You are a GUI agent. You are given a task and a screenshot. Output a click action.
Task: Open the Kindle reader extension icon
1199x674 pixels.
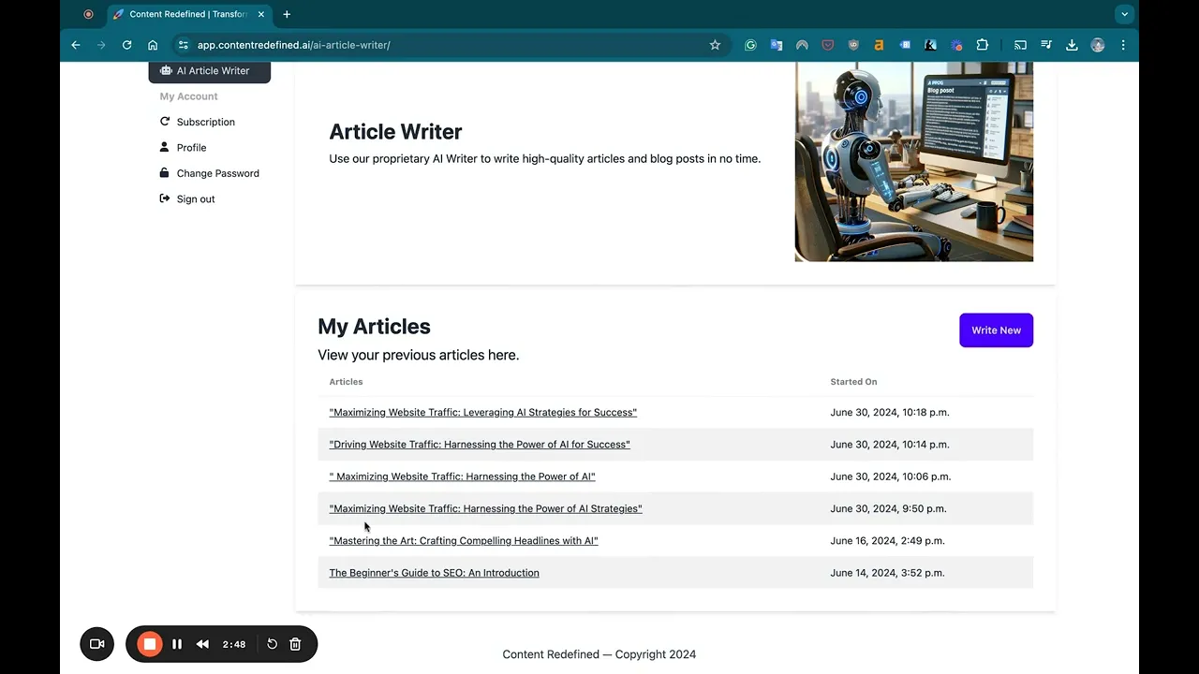click(930, 45)
